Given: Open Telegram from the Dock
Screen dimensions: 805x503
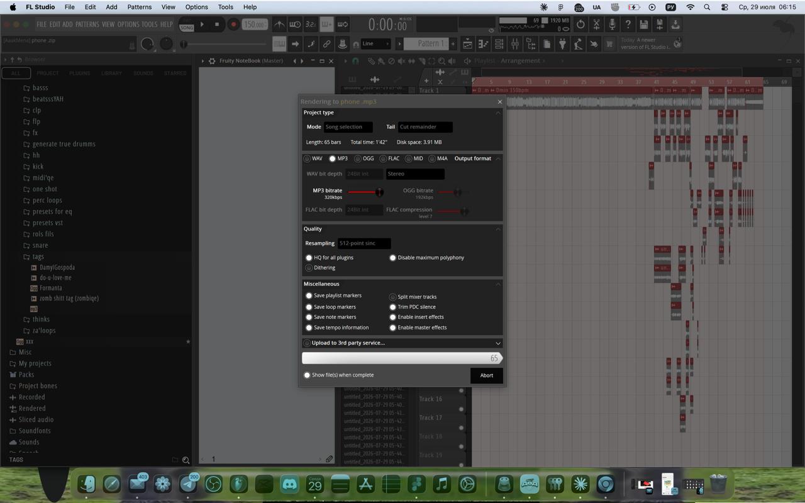Looking at the screenshot, I should [x=188, y=484].
